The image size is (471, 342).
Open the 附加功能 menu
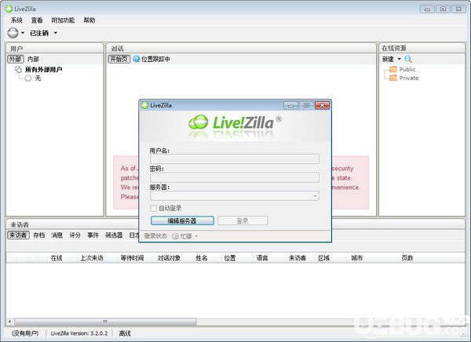tap(63, 20)
